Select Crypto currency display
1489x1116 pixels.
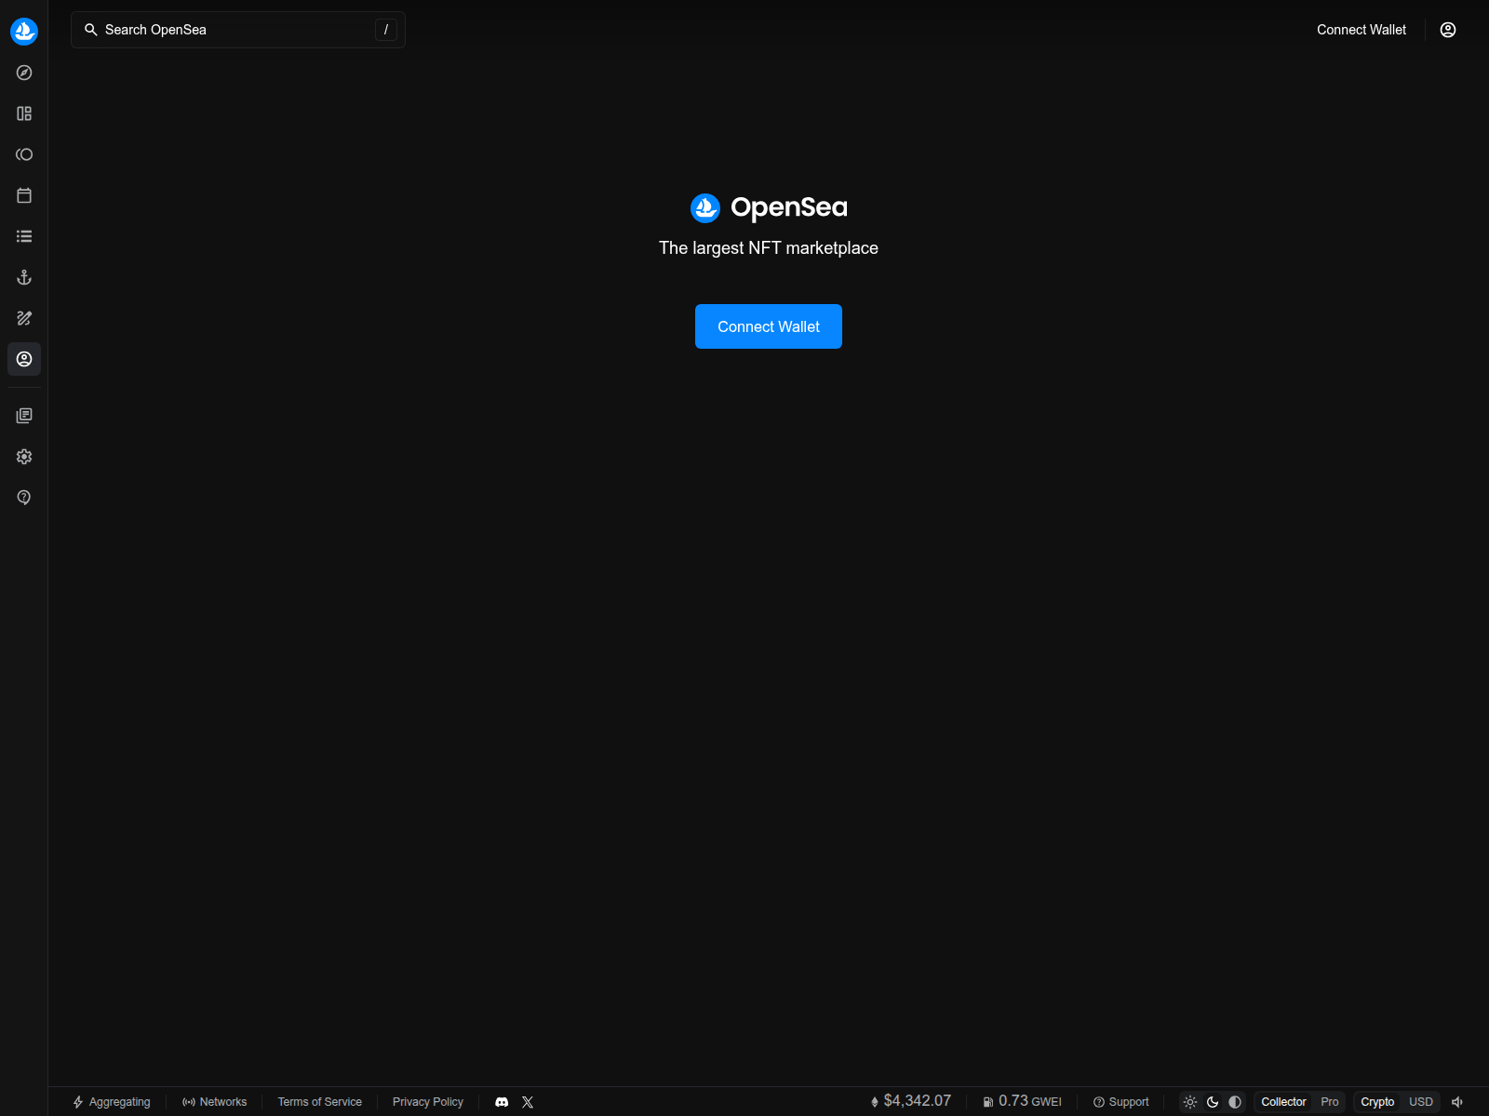tap(1377, 1102)
